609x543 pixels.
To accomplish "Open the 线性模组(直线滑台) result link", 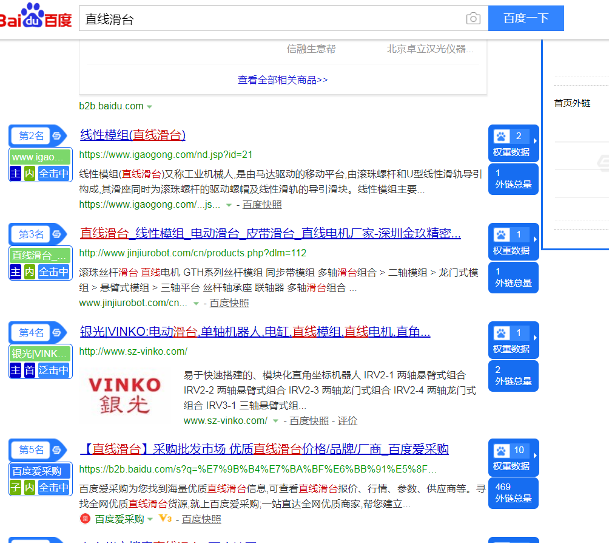I will [x=133, y=135].
